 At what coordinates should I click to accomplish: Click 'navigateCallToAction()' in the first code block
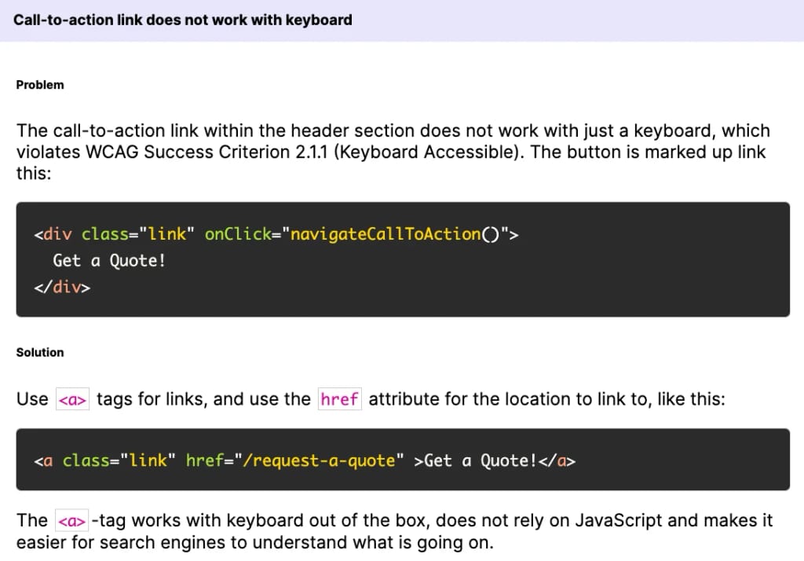click(x=395, y=234)
